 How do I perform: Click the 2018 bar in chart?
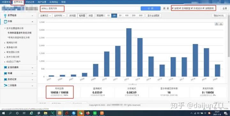coord(195,60)
